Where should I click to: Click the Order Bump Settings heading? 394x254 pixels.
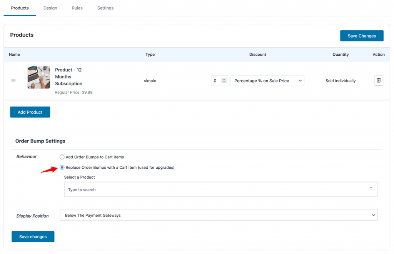point(40,141)
